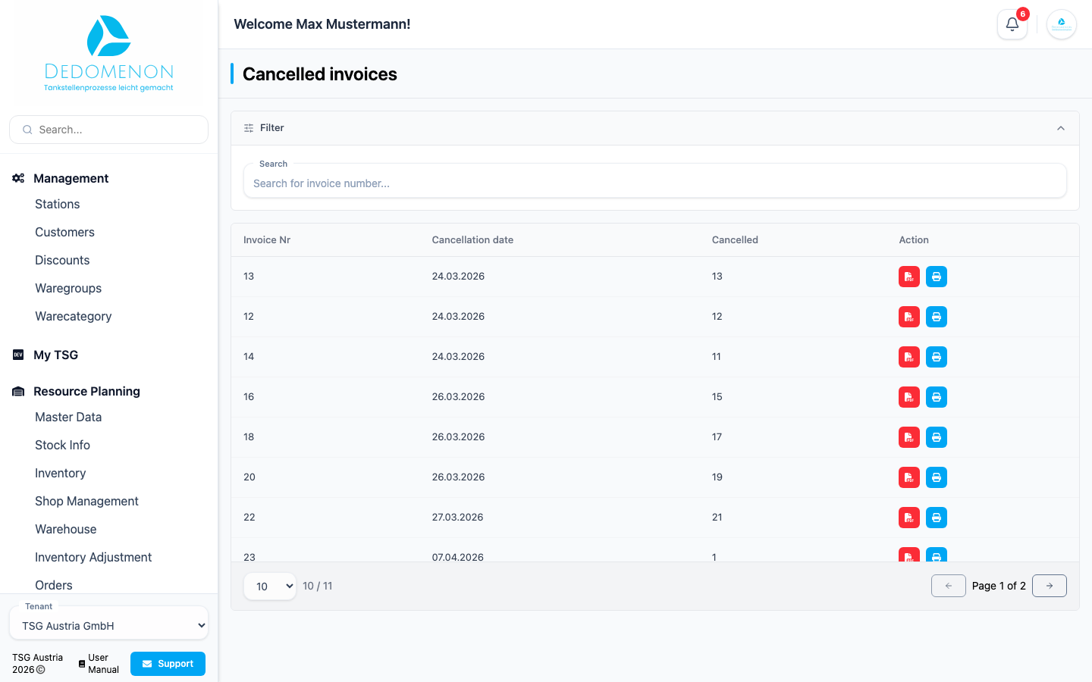The height and width of the screenshot is (682, 1092).
Task: Download PDF for invoice 18
Action: 909,437
